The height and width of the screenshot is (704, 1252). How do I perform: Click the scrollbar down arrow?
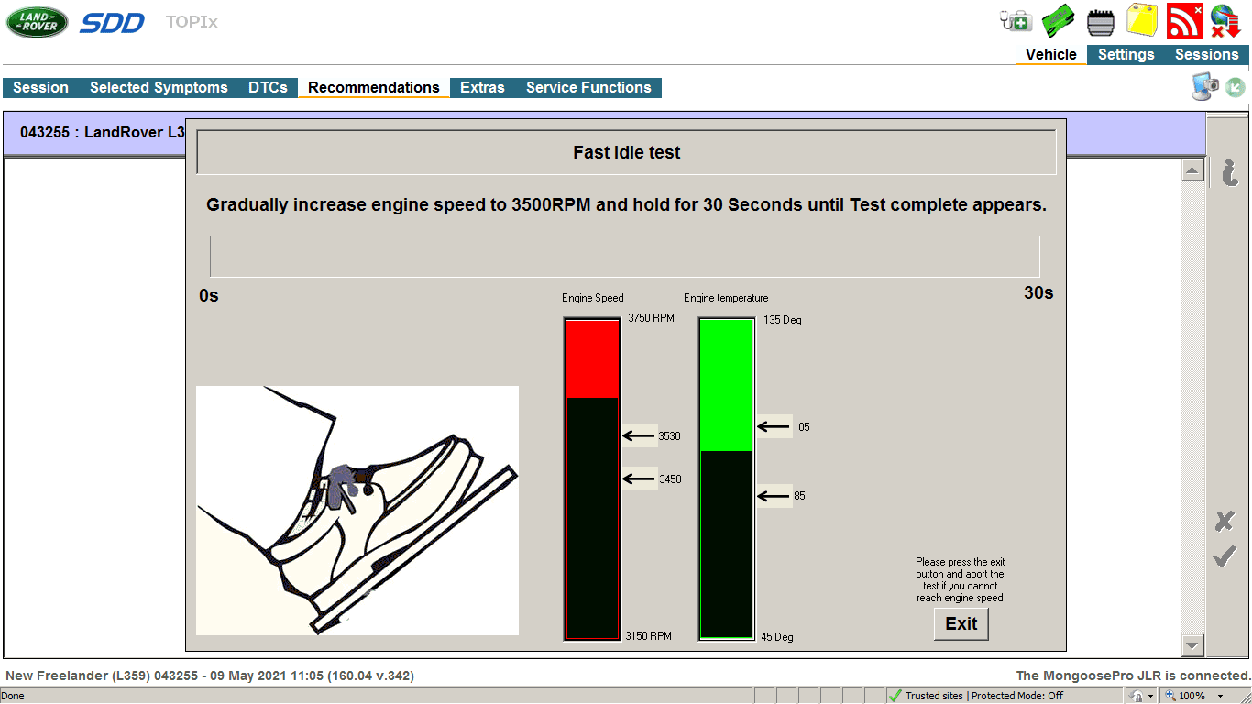click(1192, 645)
